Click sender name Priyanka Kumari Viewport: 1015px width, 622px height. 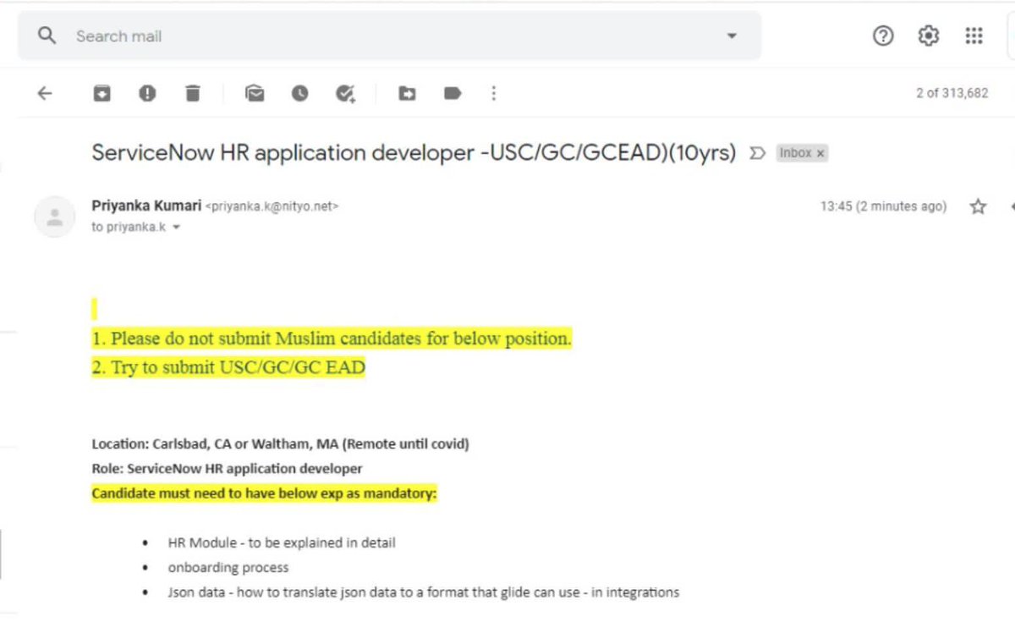click(146, 205)
